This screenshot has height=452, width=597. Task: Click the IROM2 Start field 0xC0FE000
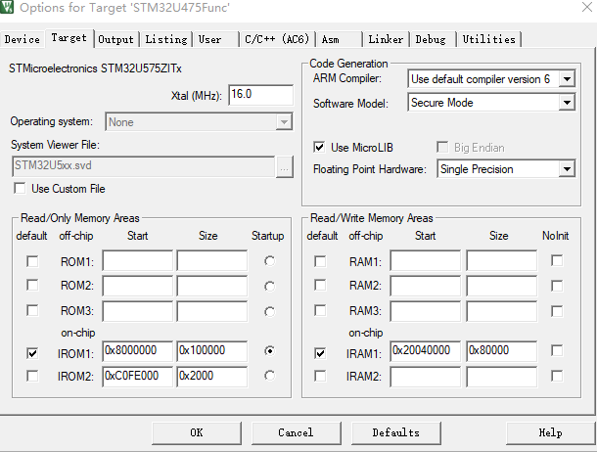point(137,377)
